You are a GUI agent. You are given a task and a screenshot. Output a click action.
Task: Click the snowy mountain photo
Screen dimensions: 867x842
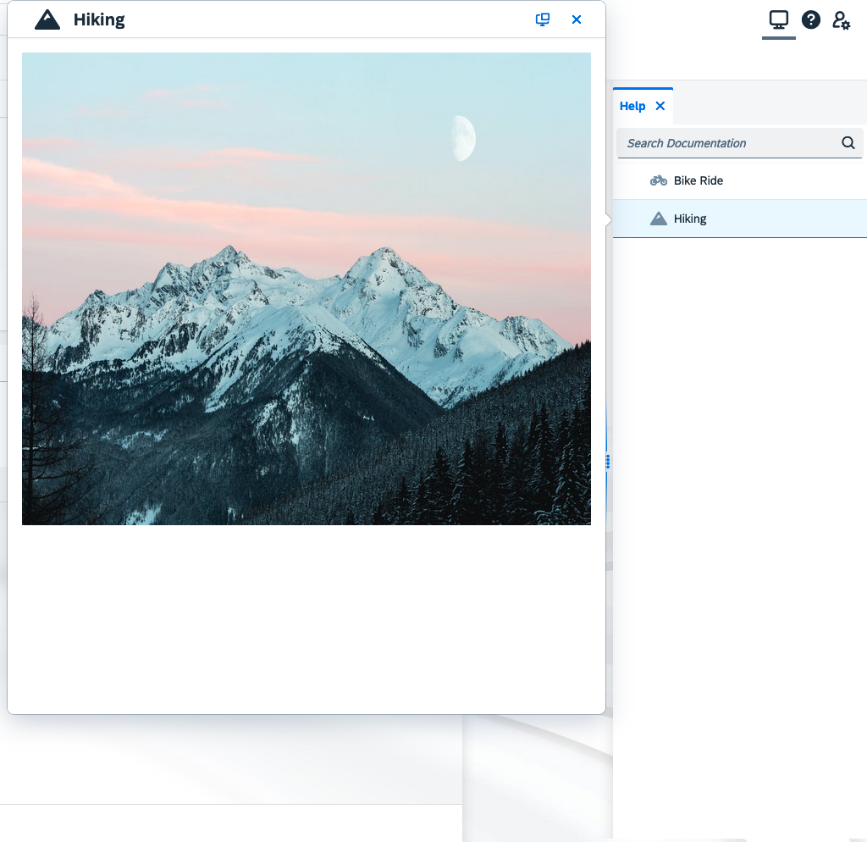click(306, 339)
